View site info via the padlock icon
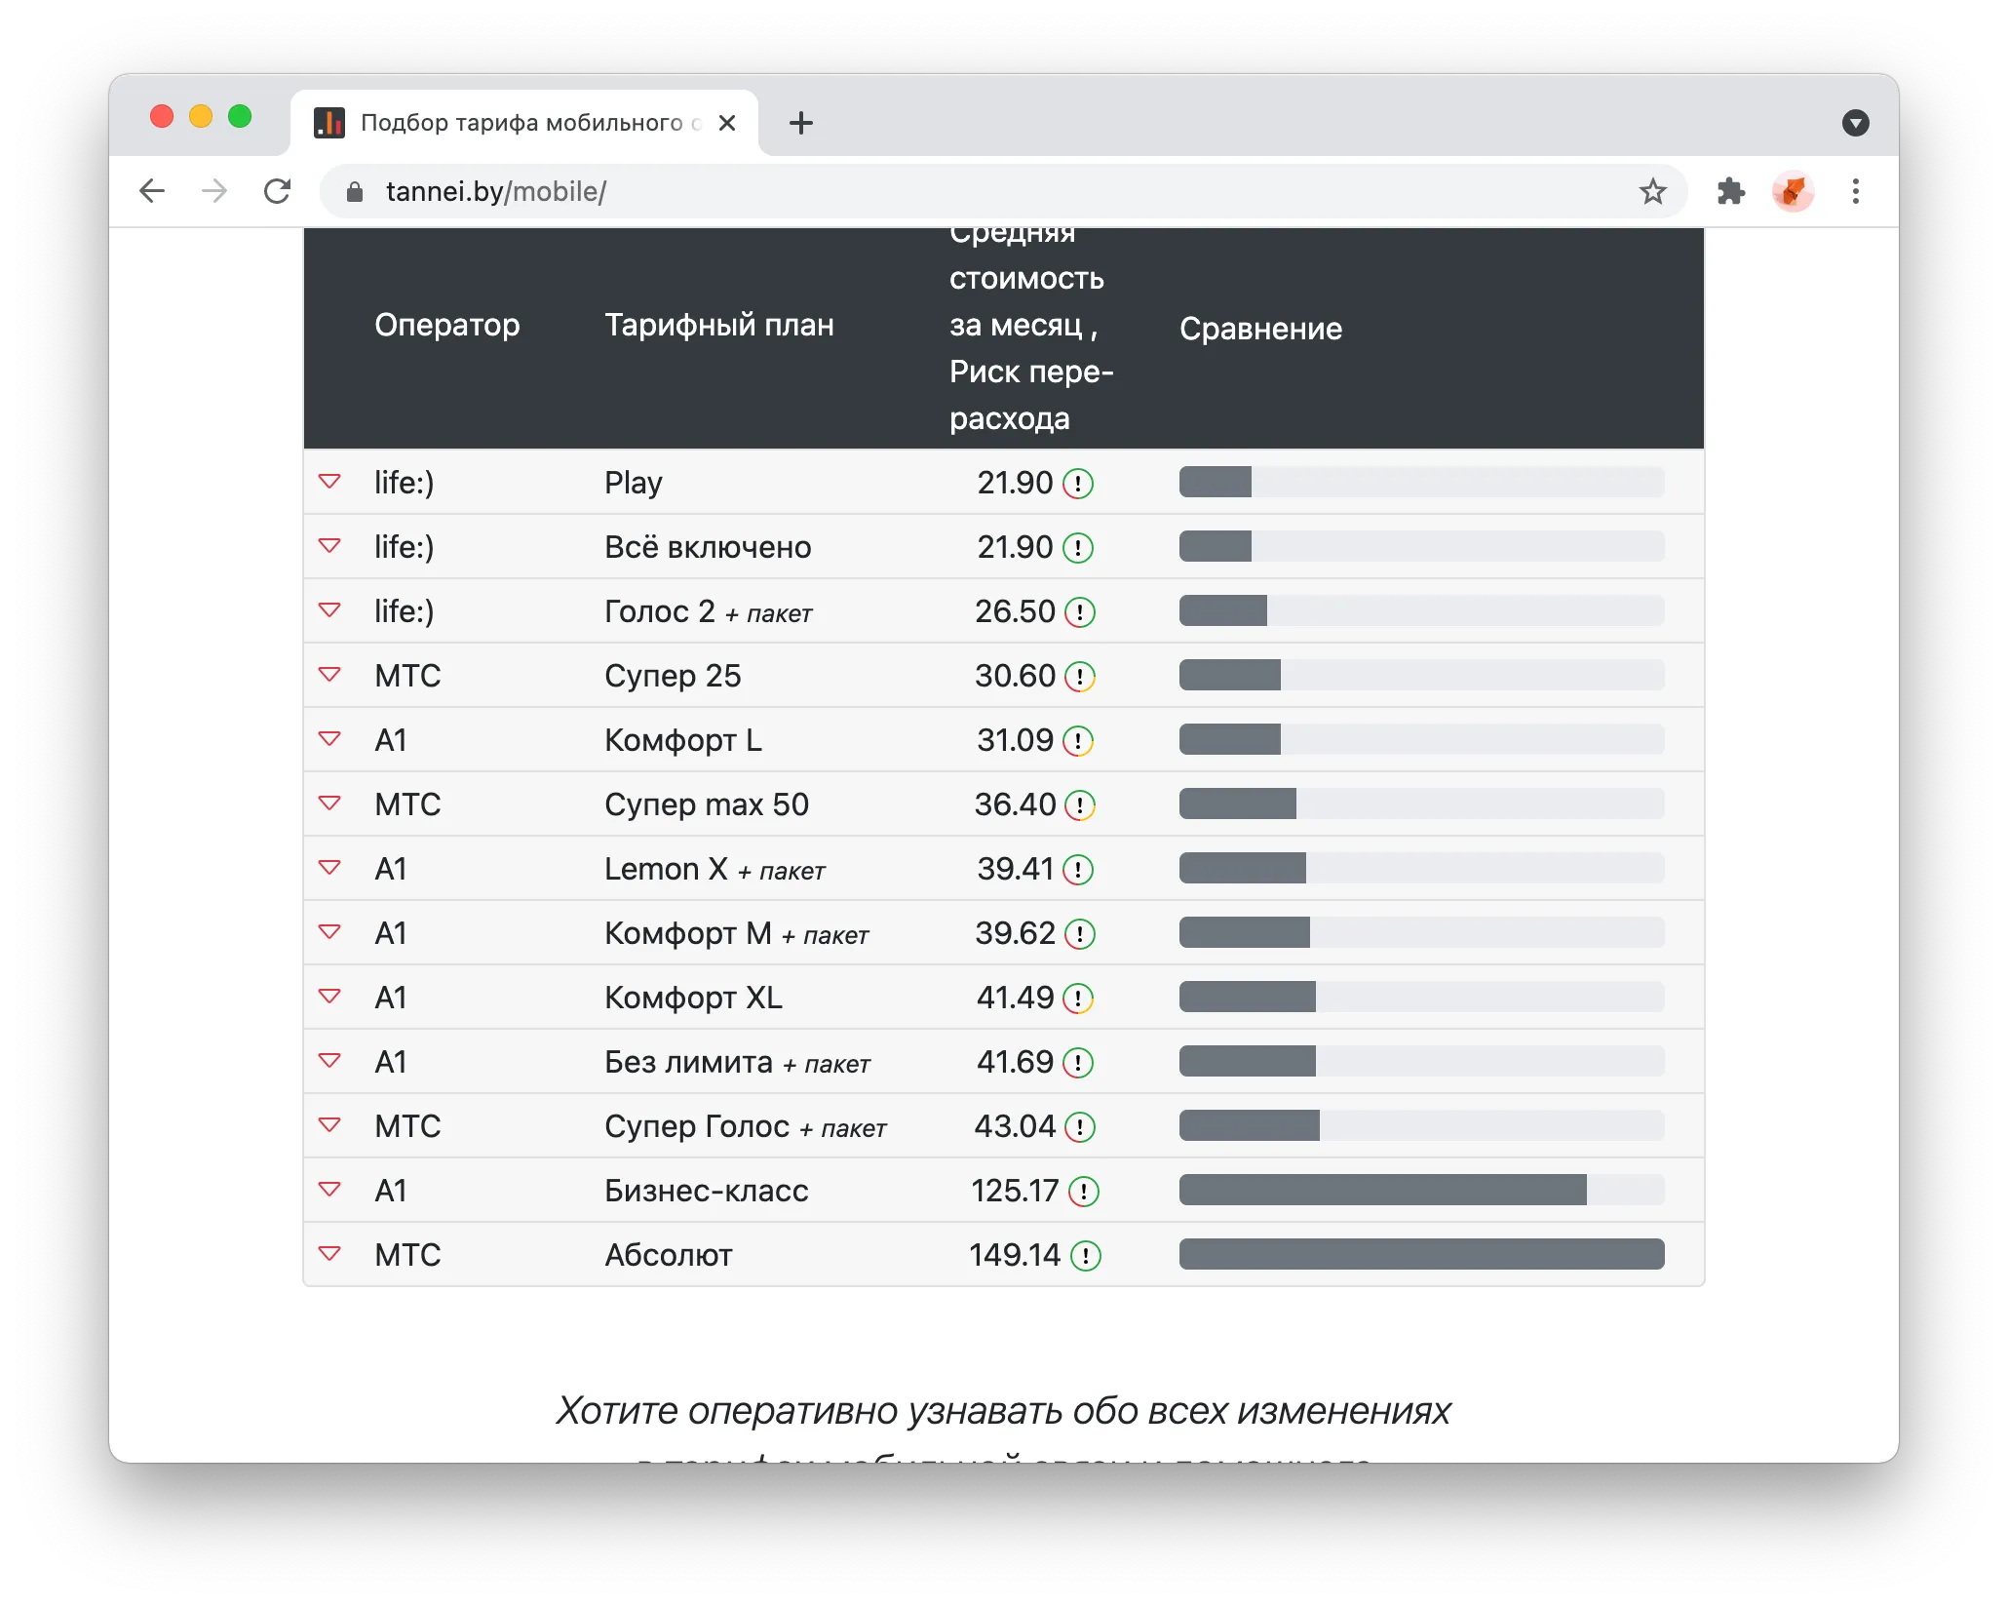This screenshot has height=1607, width=2008. pyautogui.click(x=355, y=192)
